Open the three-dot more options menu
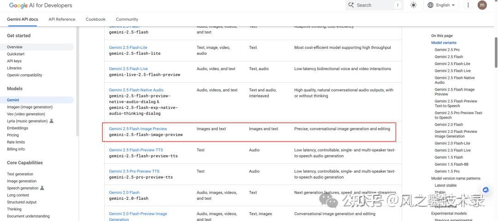 pos(468,5)
